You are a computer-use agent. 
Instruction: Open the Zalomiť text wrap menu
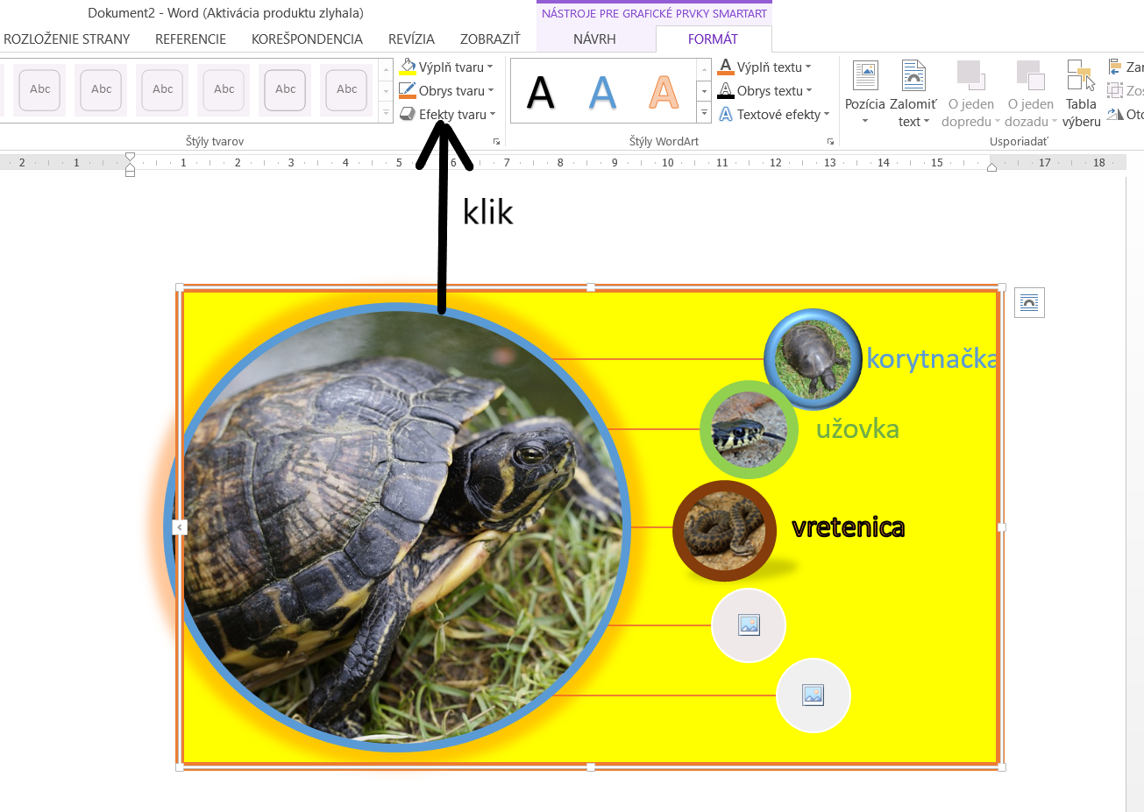click(x=913, y=94)
